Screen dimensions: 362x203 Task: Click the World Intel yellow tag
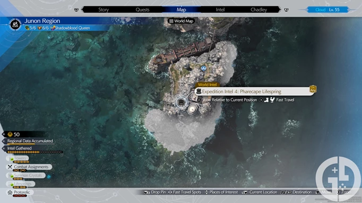coord(207,85)
